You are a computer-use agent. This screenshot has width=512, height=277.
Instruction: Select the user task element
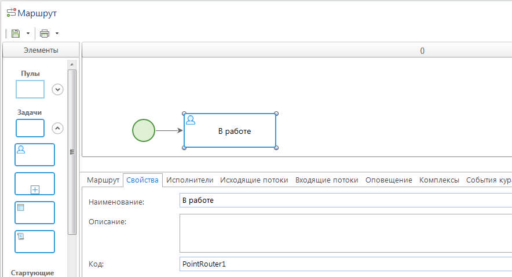[35, 155]
